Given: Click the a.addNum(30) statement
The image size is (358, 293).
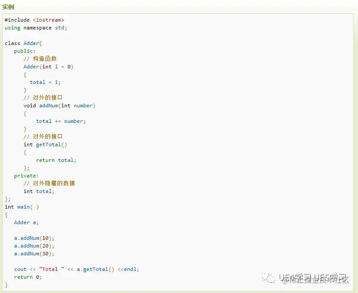Looking at the screenshot, I should [x=34, y=253].
